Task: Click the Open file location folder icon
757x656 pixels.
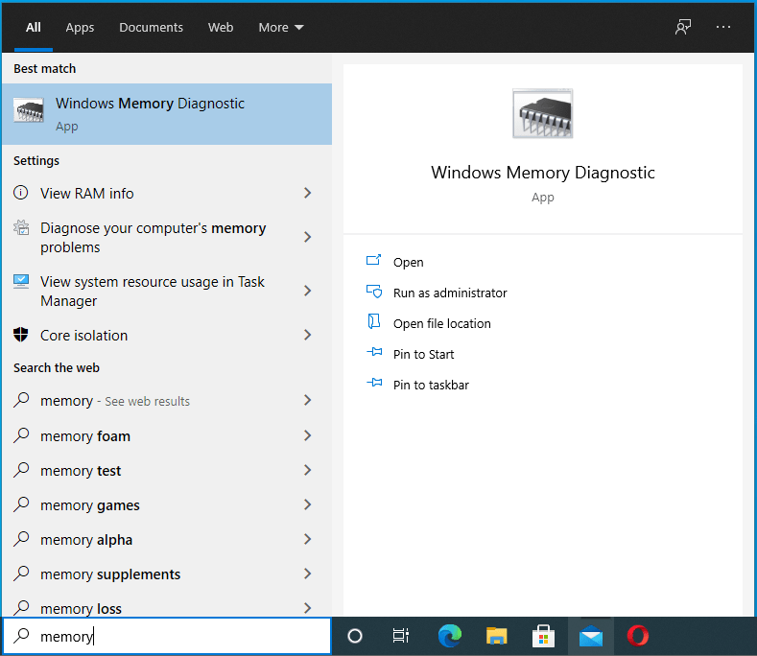Action: [x=373, y=321]
